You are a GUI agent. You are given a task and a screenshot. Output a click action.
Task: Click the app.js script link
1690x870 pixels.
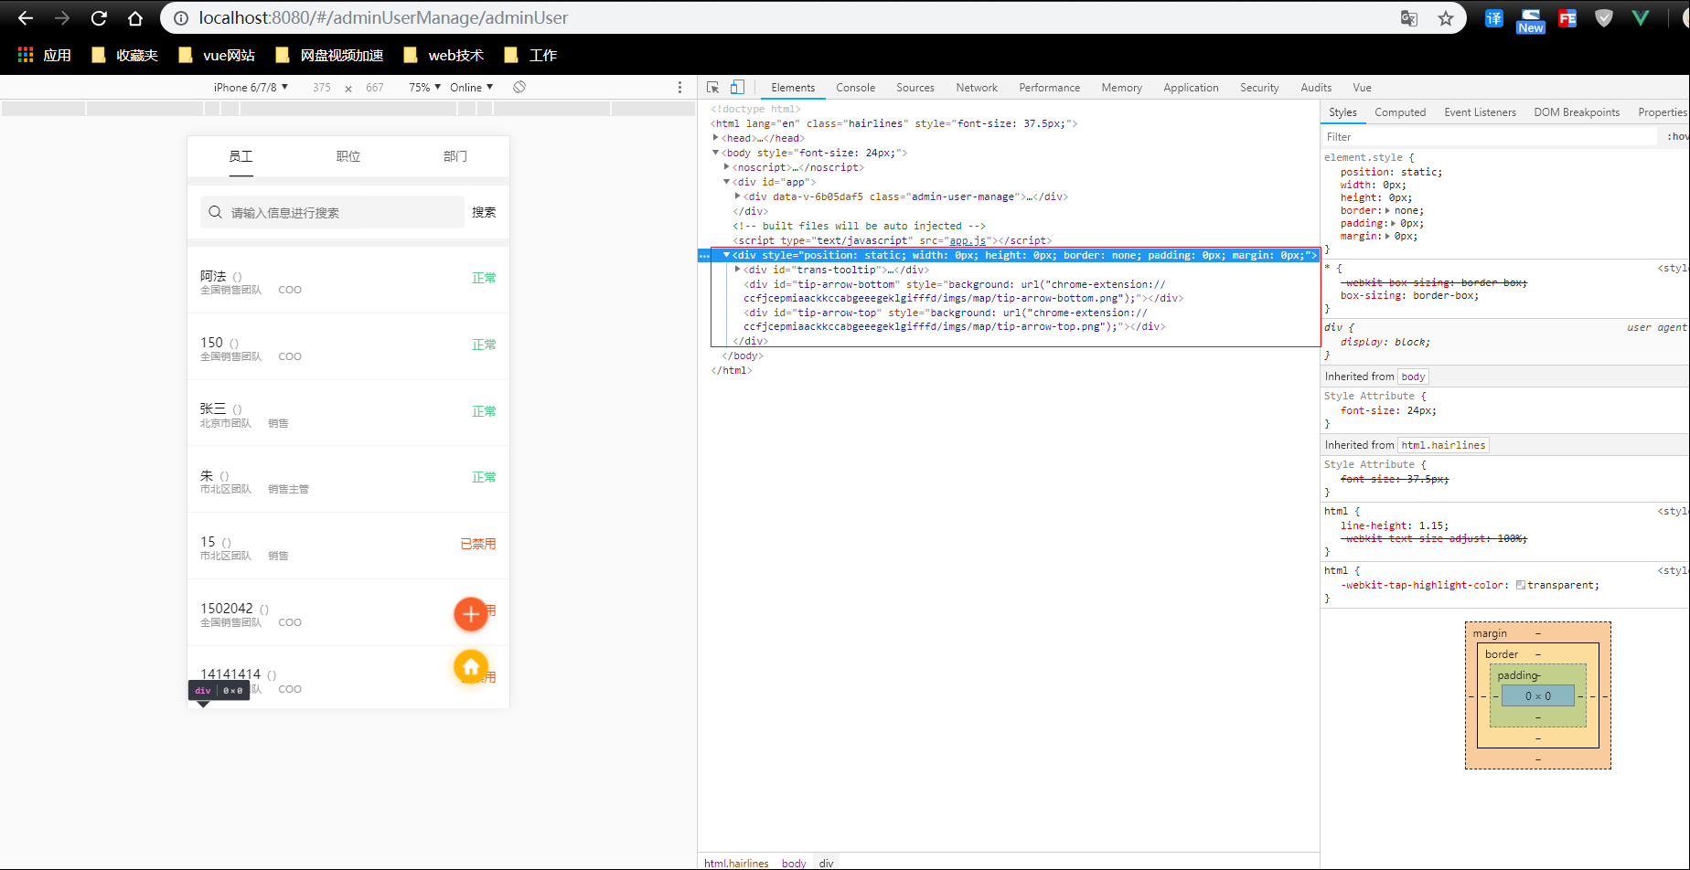tap(968, 240)
